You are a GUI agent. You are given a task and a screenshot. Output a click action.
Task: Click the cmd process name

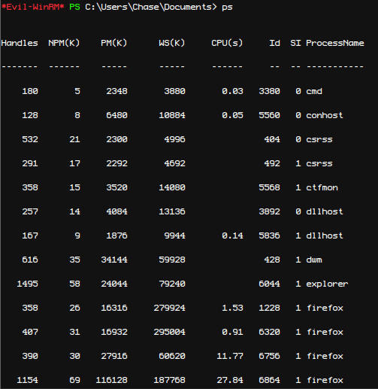coord(314,91)
